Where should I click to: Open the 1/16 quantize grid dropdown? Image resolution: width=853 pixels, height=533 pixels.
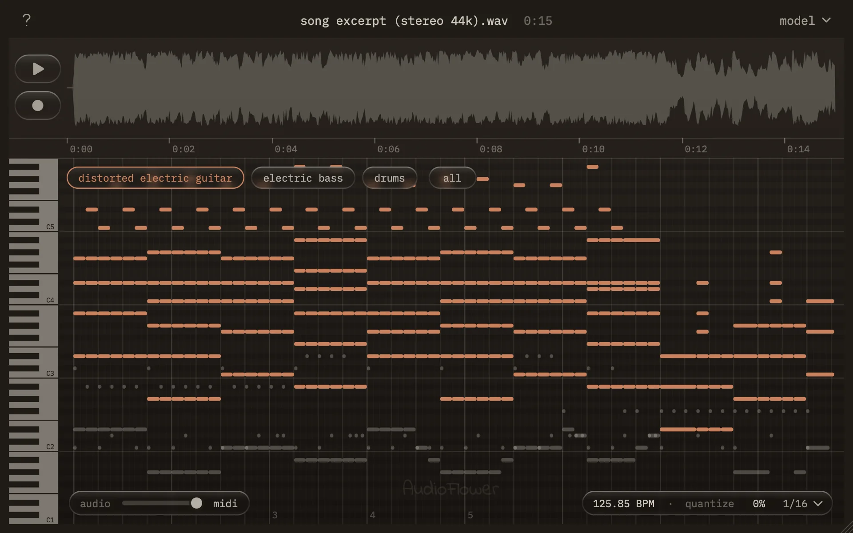tap(802, 503)
